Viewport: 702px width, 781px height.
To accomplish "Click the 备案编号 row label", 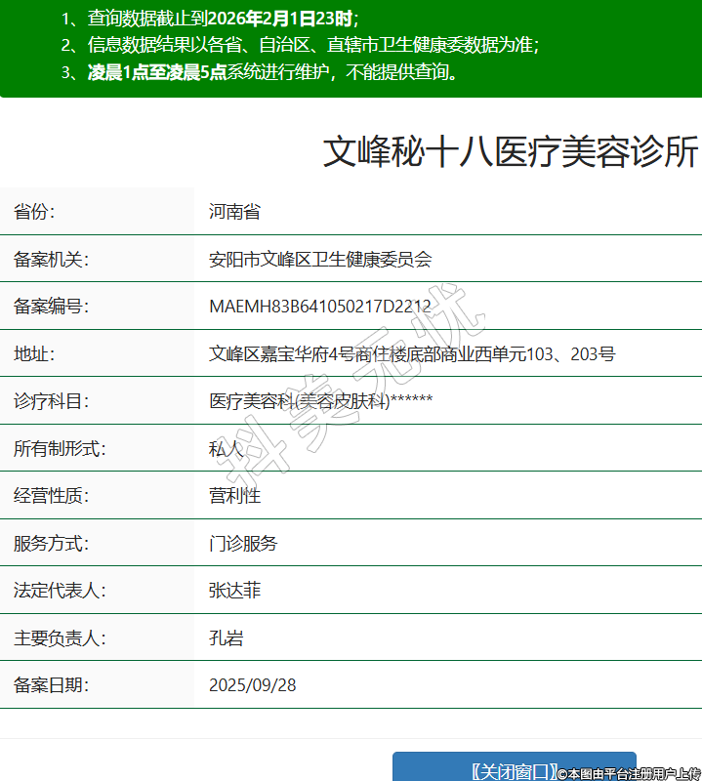I will [x=51, y=307].
